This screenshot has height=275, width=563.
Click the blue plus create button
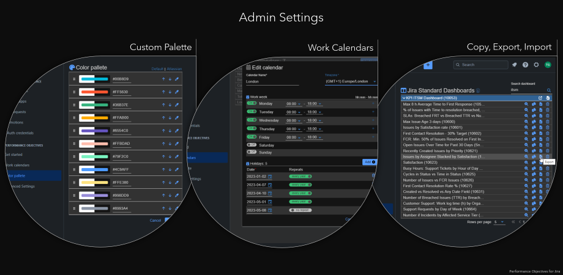[x=428, y=65]
